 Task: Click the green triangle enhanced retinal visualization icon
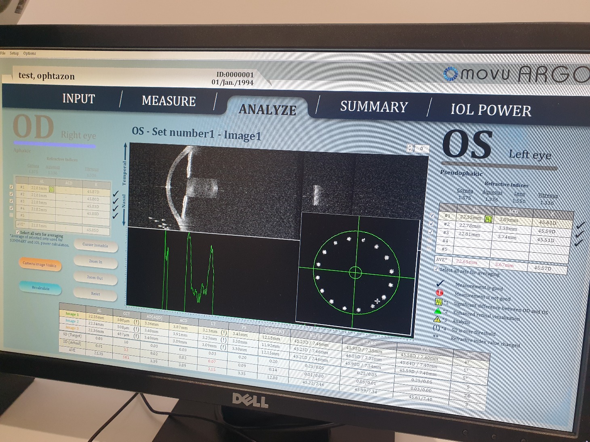coord(438,311)
